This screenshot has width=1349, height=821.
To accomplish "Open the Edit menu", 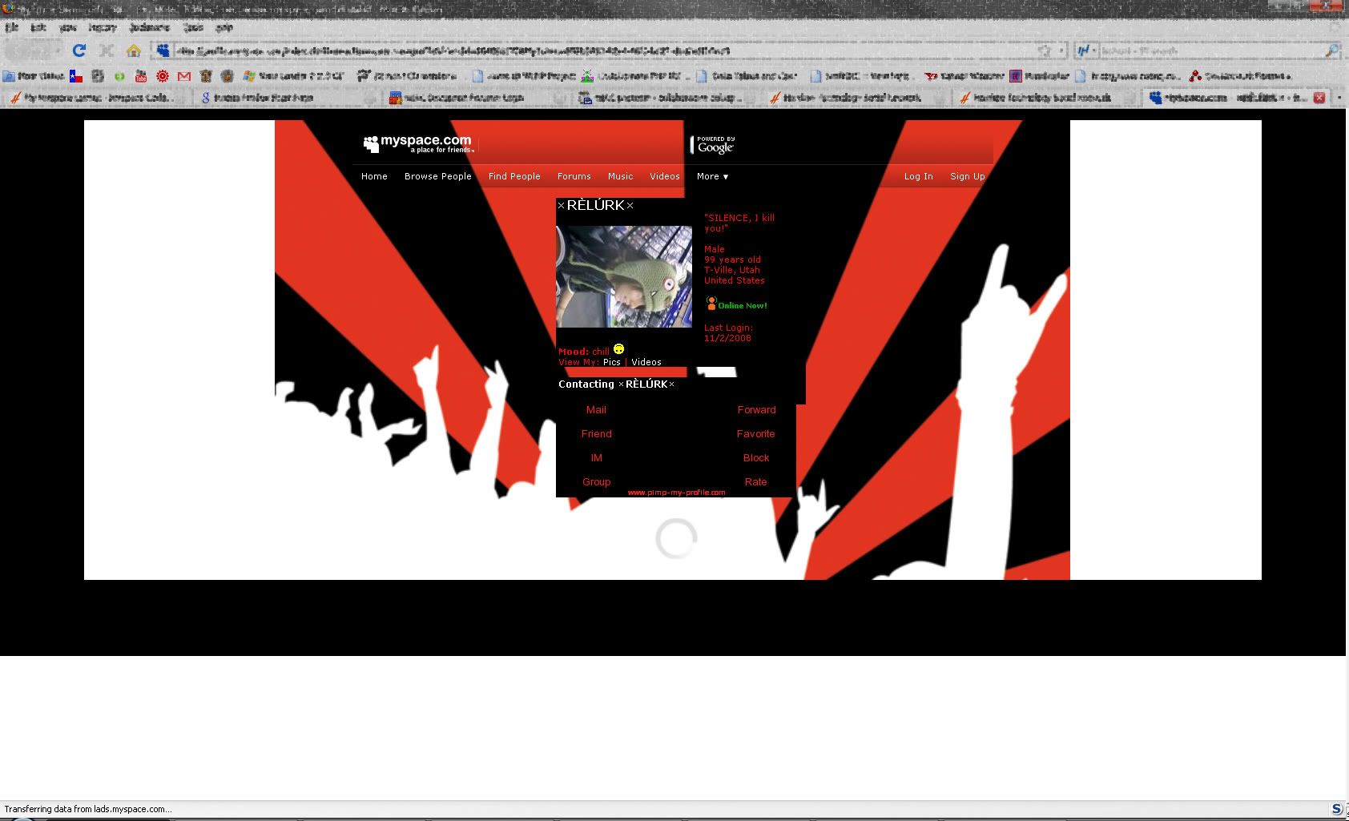I will coord(38,27).
